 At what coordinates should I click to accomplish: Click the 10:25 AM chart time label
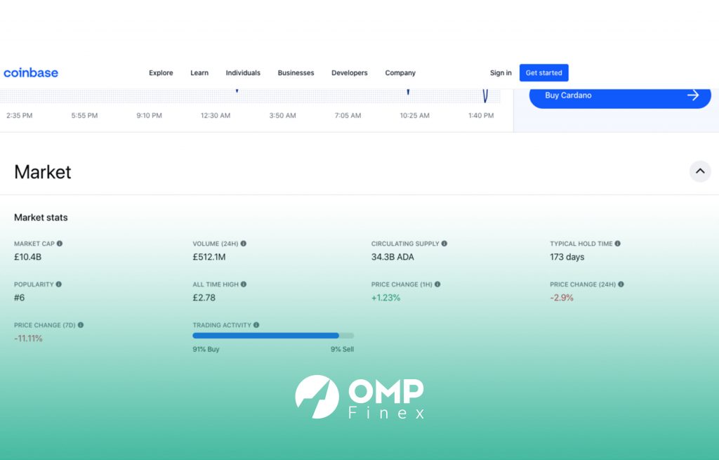pos(414,116)
